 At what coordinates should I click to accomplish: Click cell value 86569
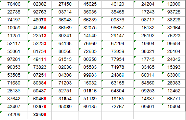[x=65, y=28]
